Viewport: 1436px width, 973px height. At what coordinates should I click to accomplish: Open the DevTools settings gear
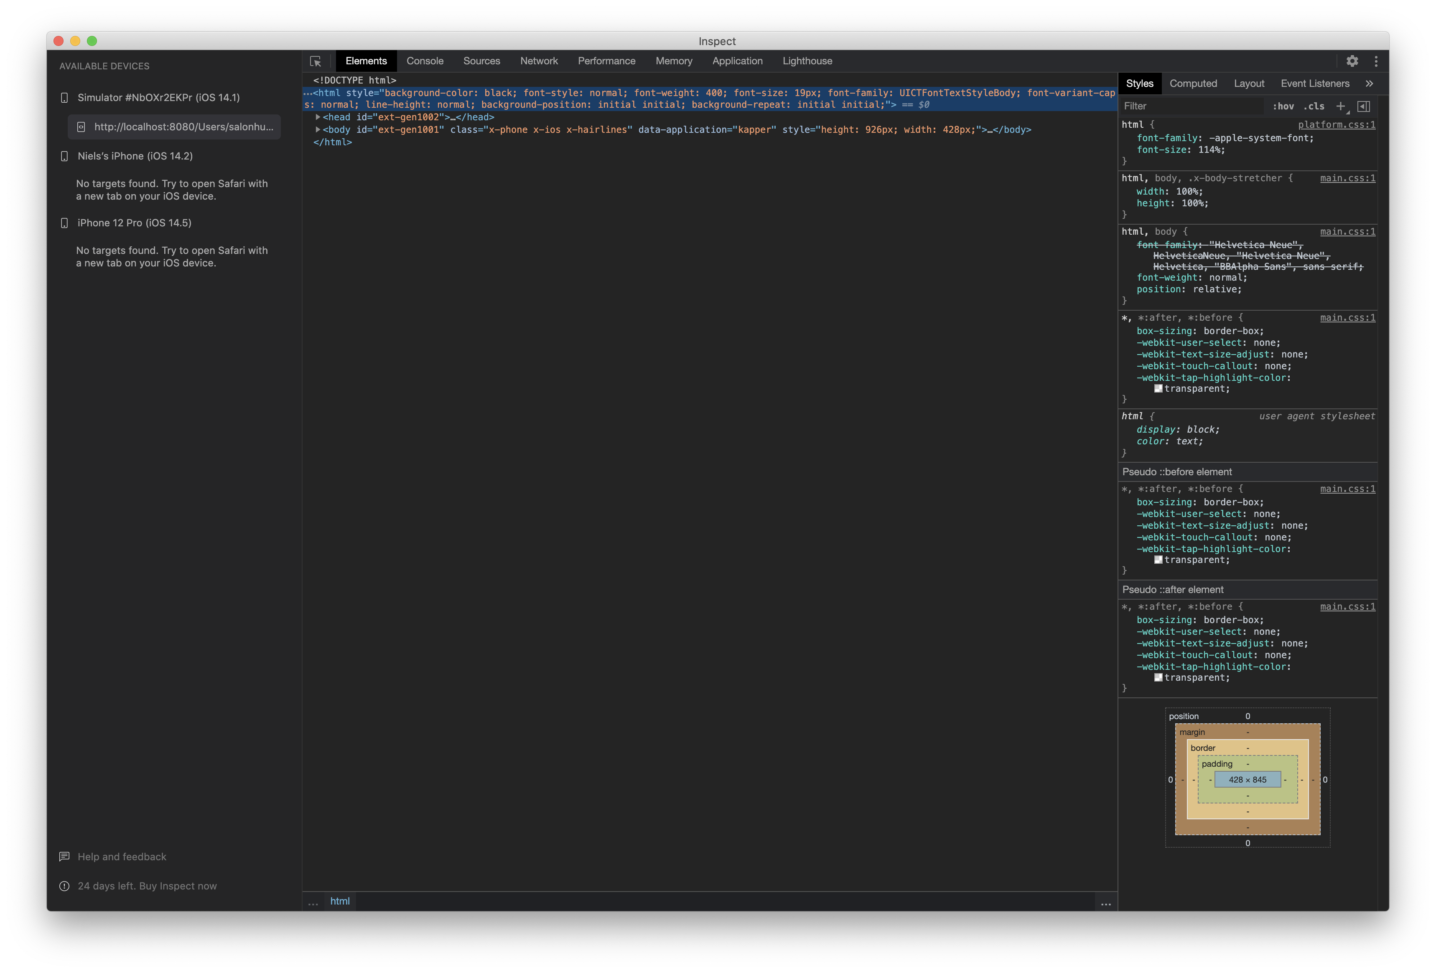[x=1352, y=61]
